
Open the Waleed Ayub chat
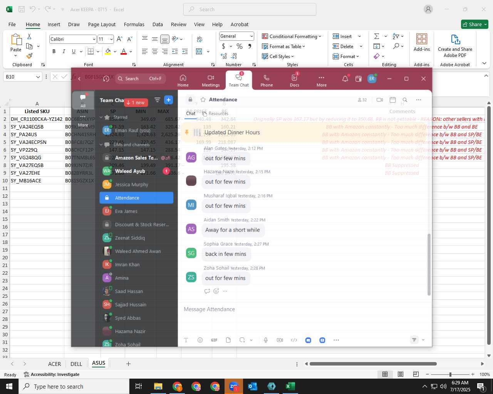[x=136, y=171]
